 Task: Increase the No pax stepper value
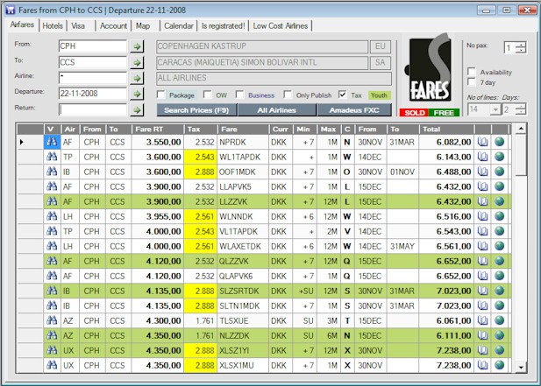[521, 44]
